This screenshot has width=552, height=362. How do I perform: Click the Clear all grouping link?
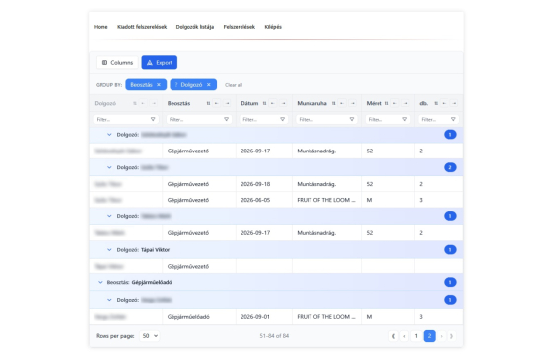234,85
